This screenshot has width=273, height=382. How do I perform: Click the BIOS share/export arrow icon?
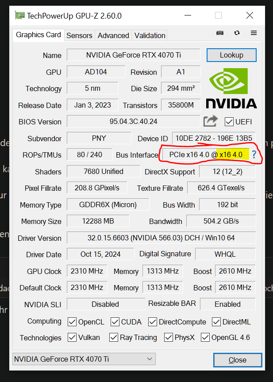pos(211,121)
